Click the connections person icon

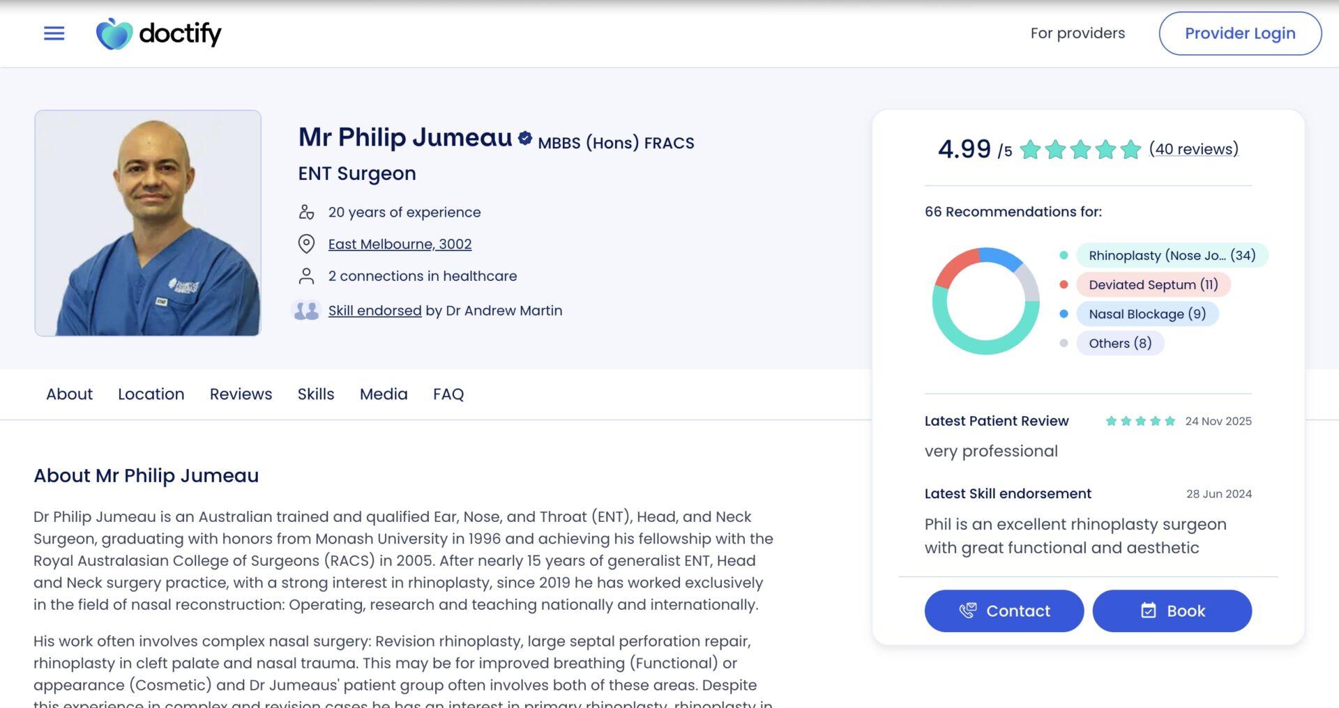(306, 276)
